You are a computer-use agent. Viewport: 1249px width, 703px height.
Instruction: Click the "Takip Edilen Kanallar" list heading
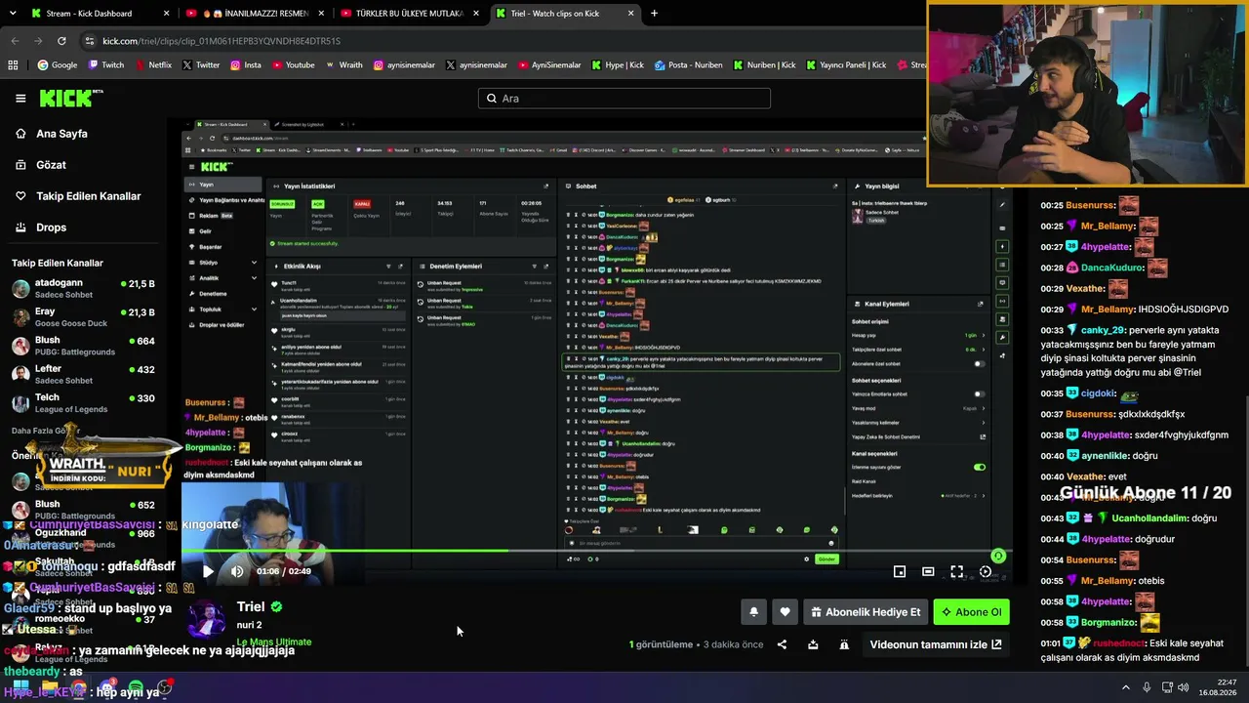(x=58, y=263)
